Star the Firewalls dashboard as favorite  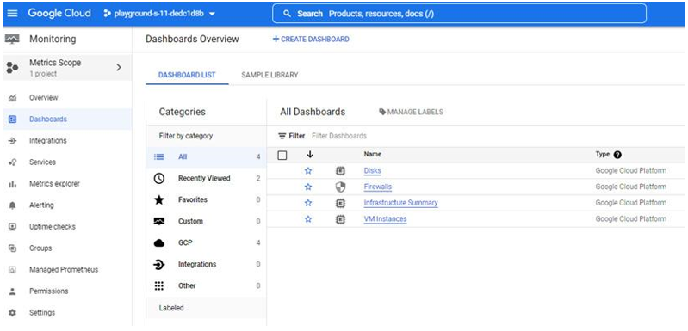pos(308,187)
